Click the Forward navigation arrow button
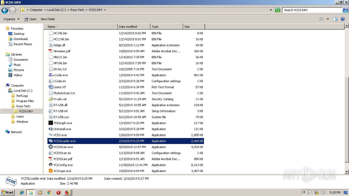The width and height of the screenshot is (349, 196). tap(12, 10)
